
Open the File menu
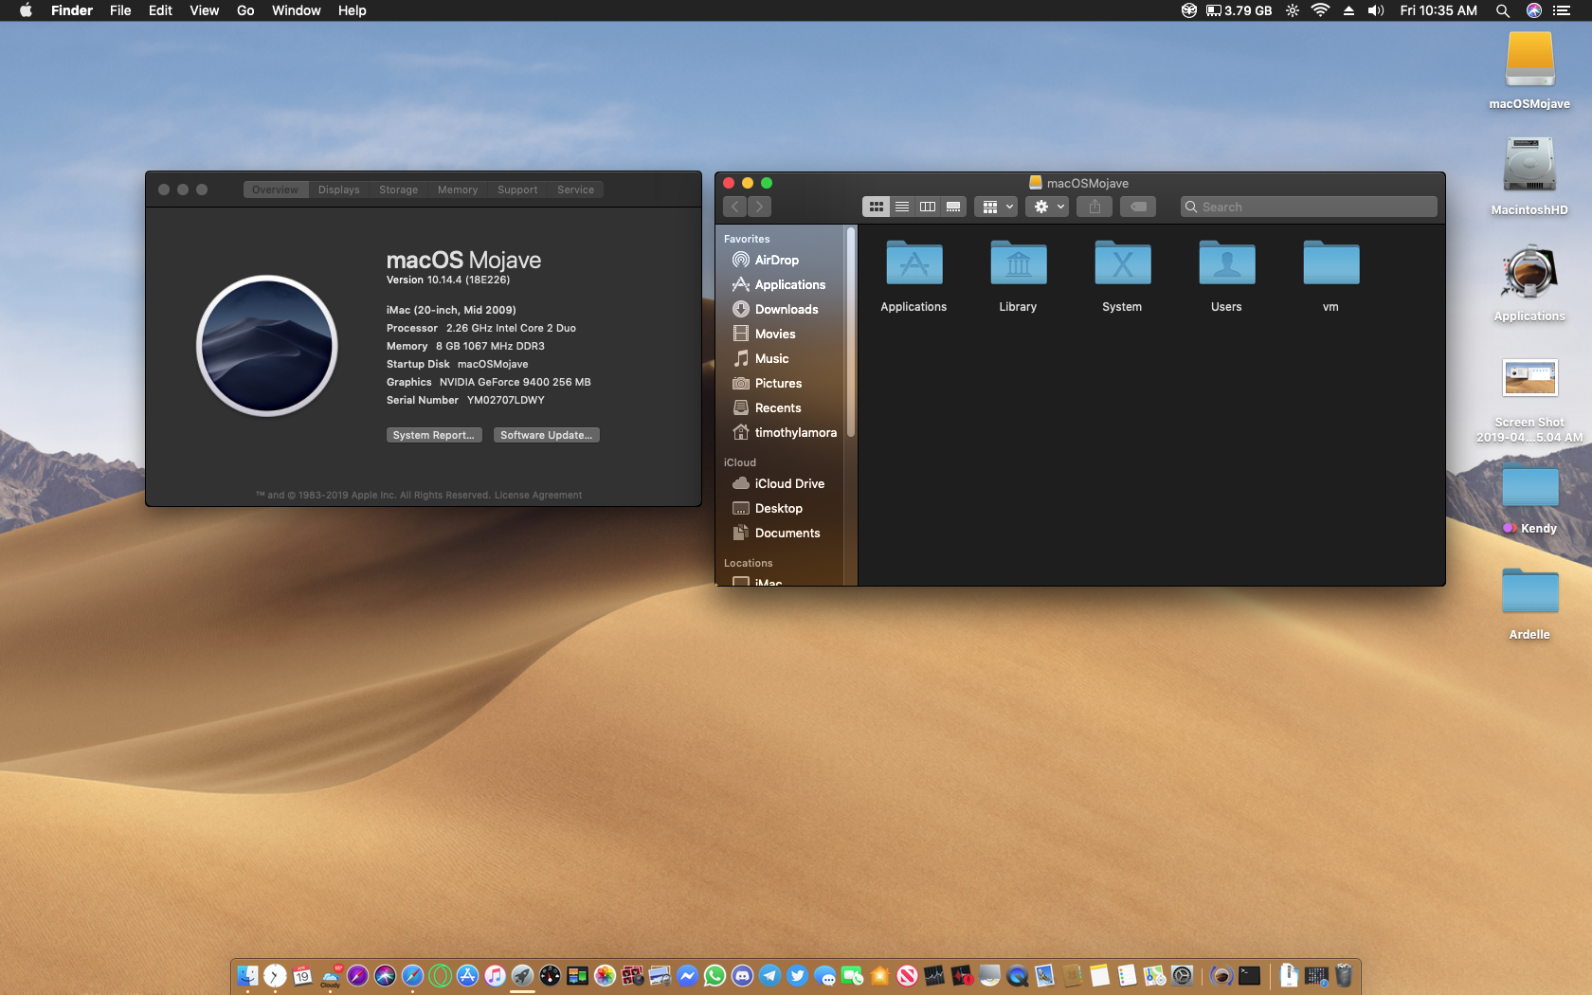click(x=120, y=10)
